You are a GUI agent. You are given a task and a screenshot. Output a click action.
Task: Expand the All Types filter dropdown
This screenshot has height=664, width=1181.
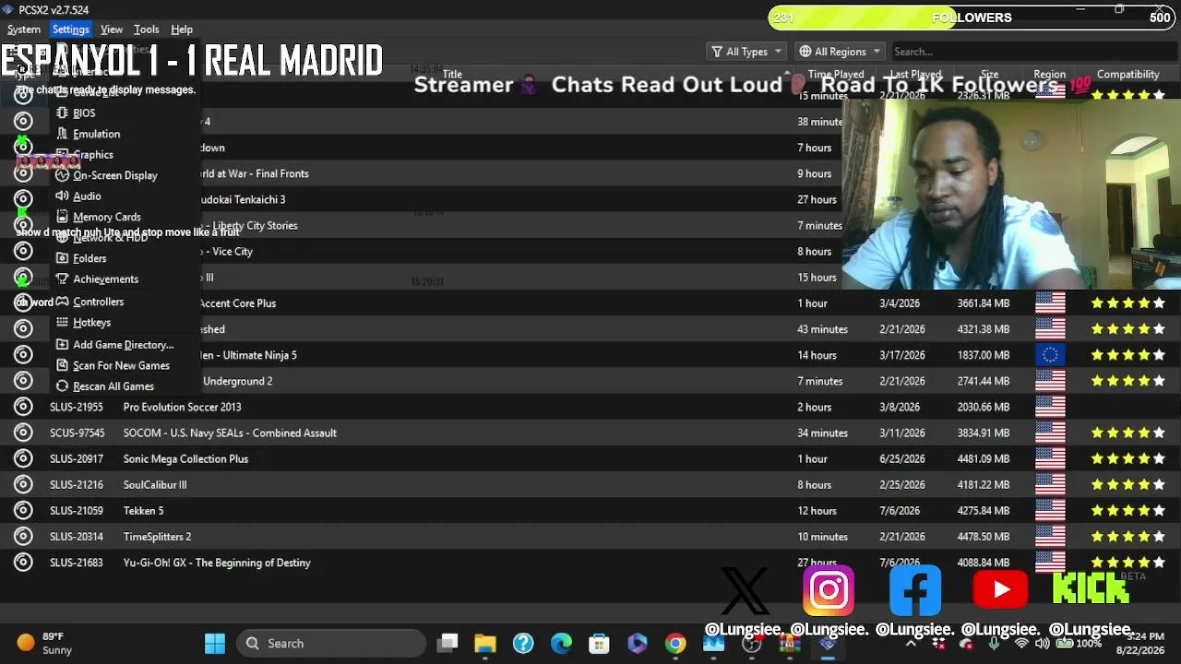tap(746, 52)
